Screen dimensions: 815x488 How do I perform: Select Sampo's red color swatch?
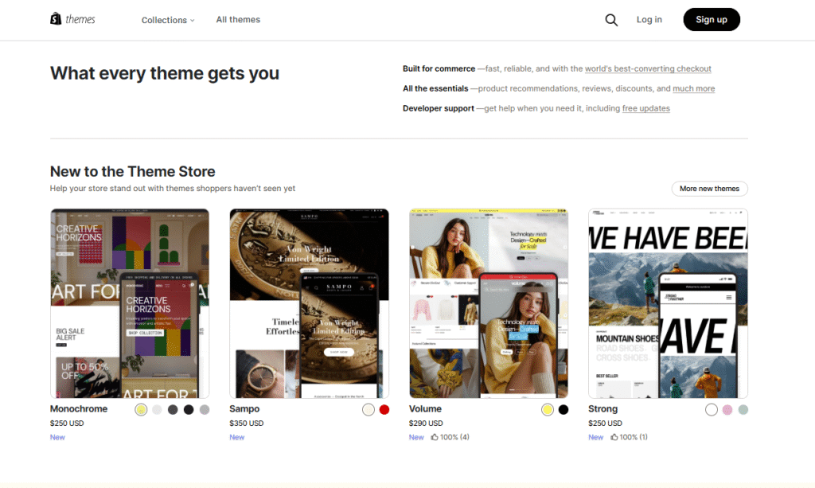point(384,409)
